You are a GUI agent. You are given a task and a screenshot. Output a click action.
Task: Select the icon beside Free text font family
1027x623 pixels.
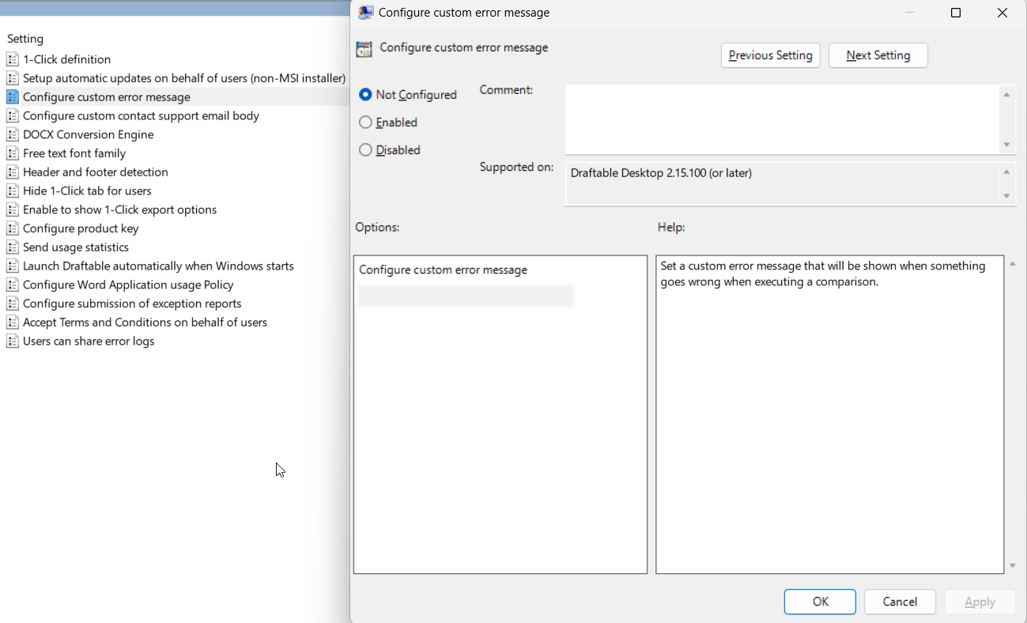[x=12, y=153]
